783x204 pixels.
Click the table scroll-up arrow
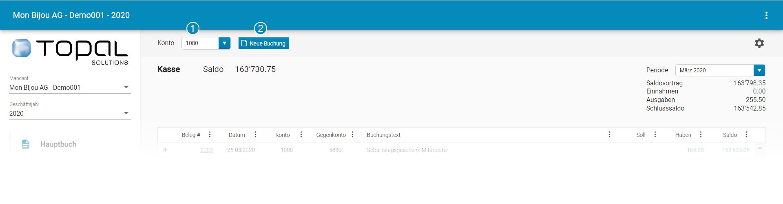(x=760, y=148)
